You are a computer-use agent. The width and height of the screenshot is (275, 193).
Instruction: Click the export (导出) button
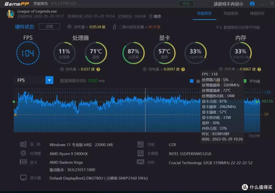point(186,4)
